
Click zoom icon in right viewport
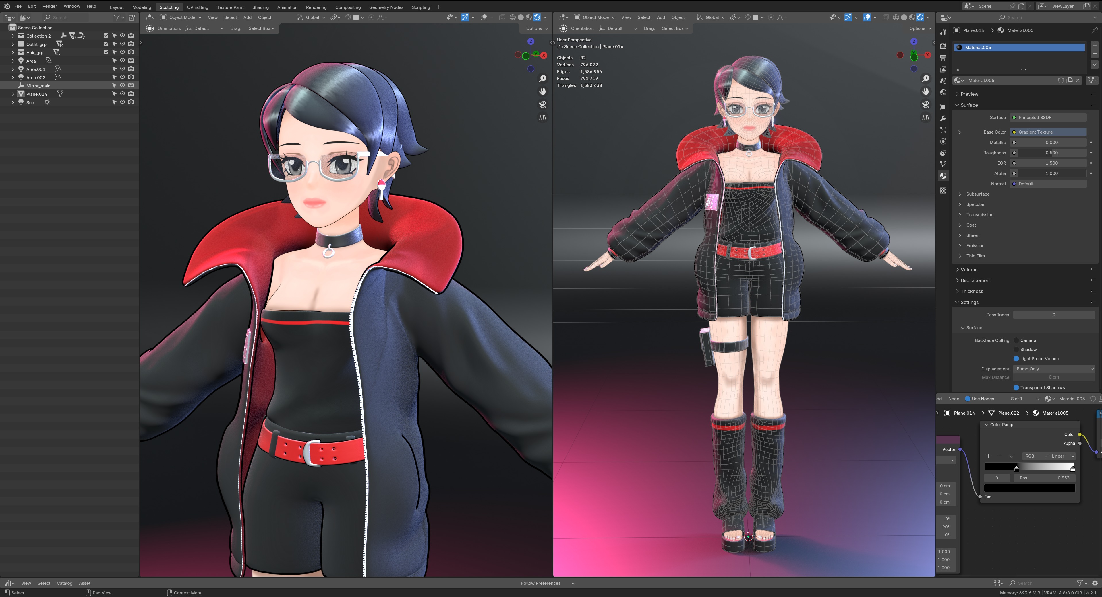tap(926, 79)
